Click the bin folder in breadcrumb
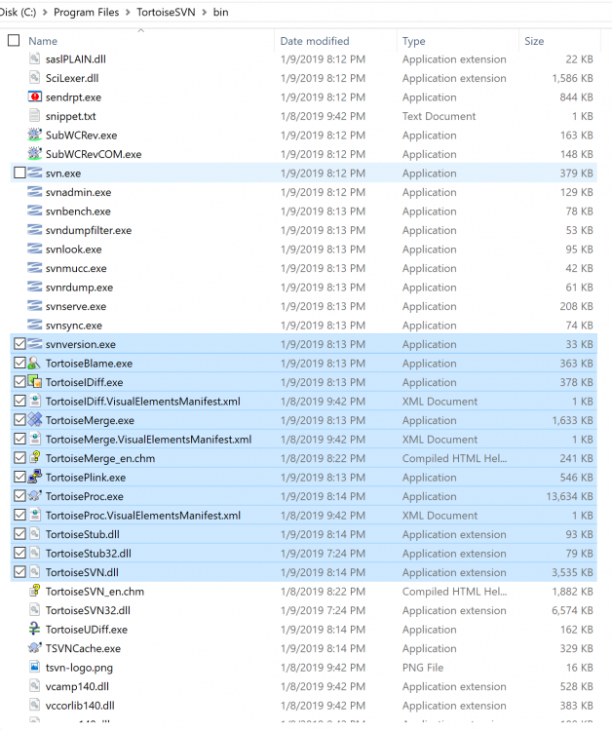The image size is (612, 731). point(221,13)
